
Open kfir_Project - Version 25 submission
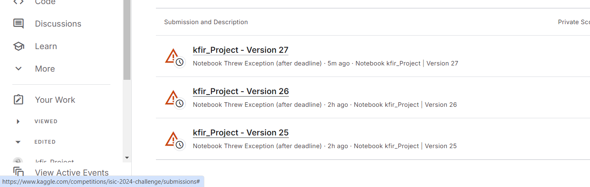coord(240,133)
